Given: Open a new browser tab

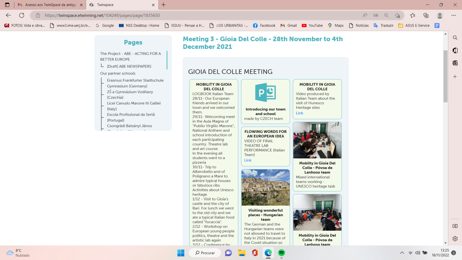Looking at the screenshot, I should [163, 5].
